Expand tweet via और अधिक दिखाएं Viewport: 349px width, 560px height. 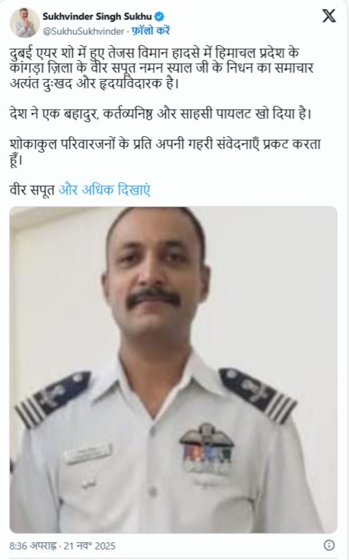(x=104, y=190)
